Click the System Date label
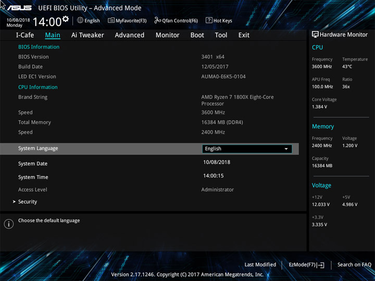 [x=33, y=164]
